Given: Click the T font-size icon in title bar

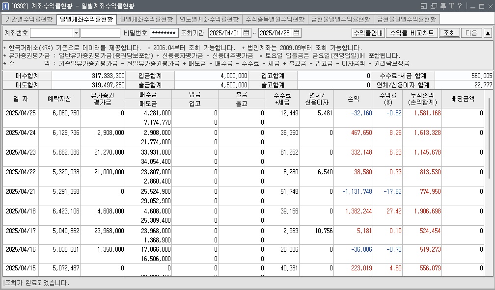Looking at the screenshot, I should (x=452, y=5).
